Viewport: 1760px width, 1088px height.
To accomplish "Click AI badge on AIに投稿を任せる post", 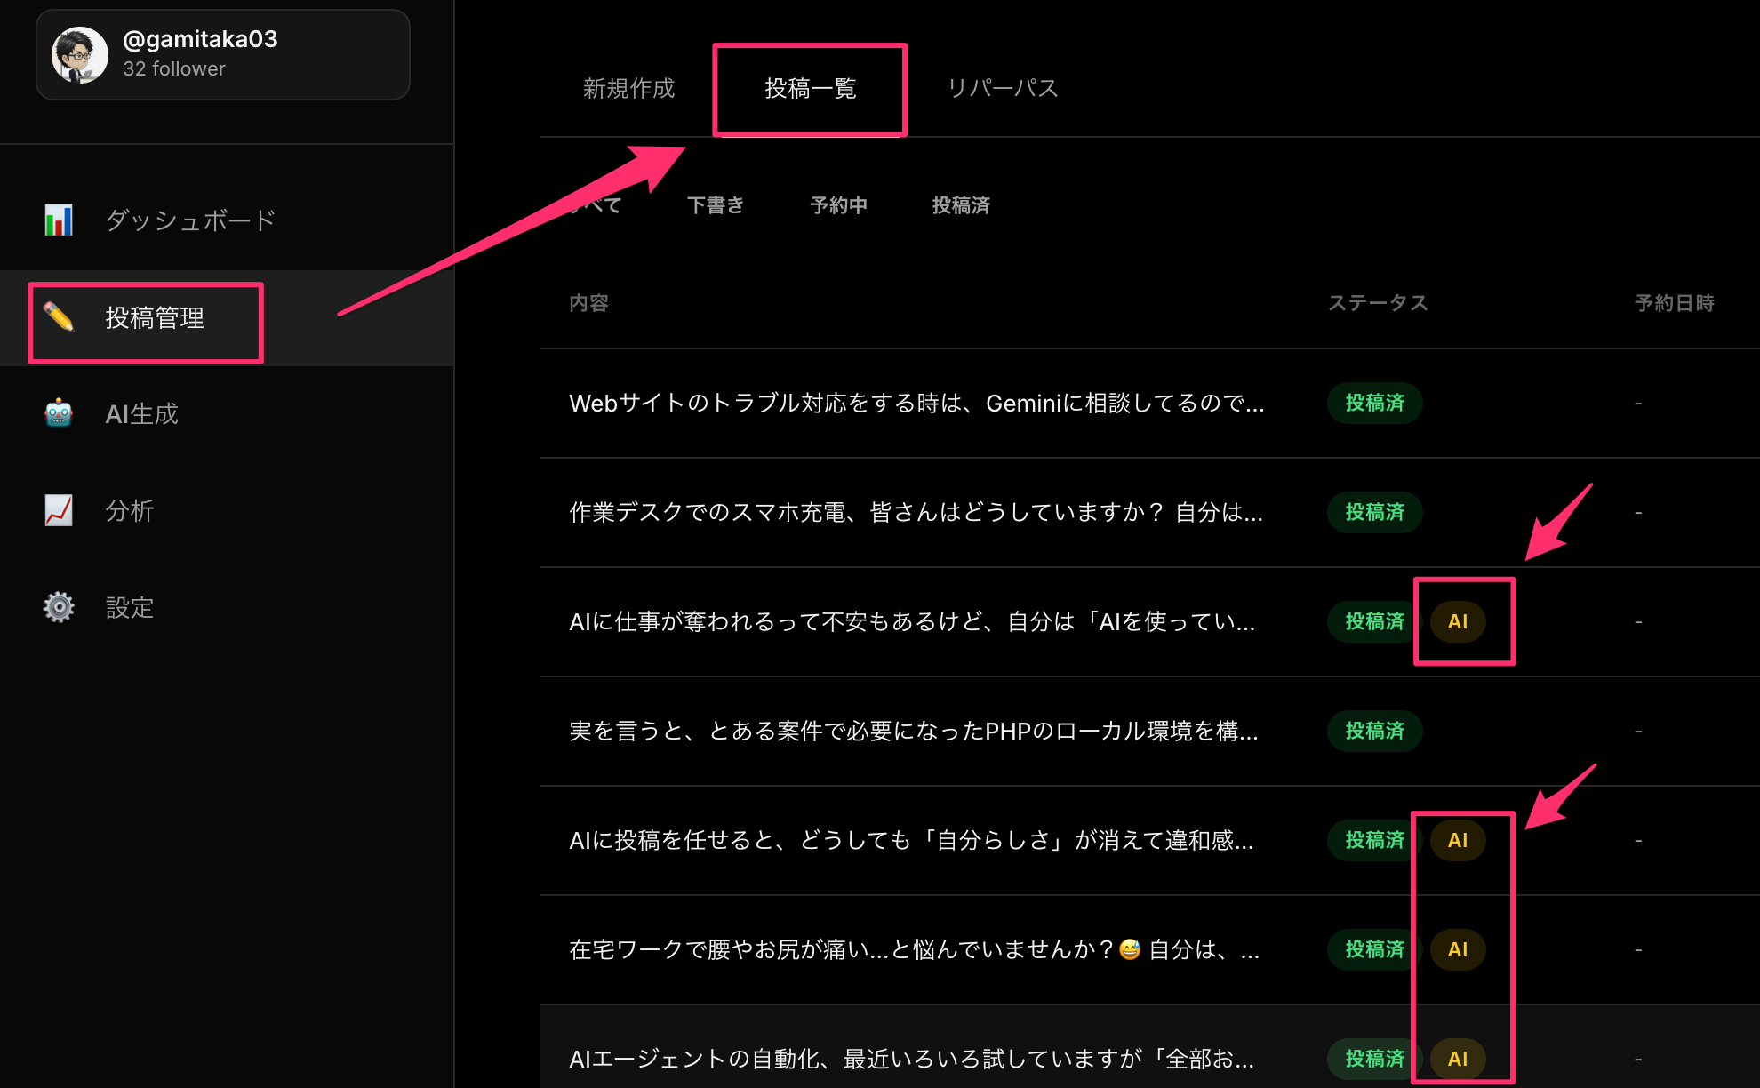I will tap(1457, 840).
